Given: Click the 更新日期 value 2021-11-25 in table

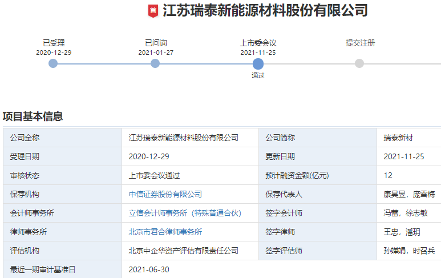Looking at the screenshot, I should tap(404, 156).
